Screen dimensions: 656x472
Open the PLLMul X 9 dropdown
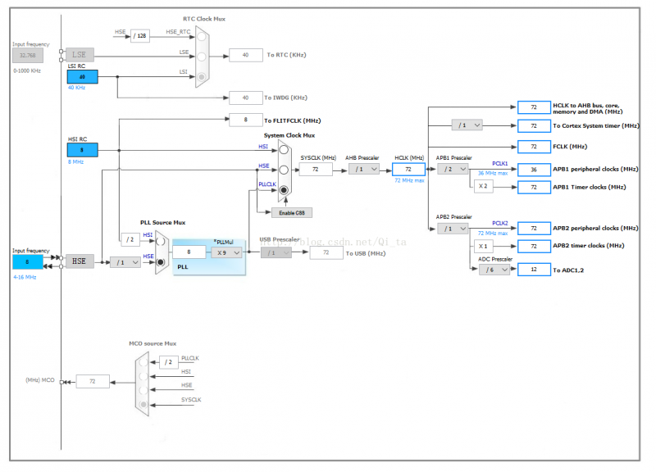pos(226,252)
